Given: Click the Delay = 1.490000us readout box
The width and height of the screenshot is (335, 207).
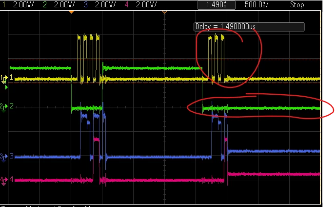Looking at the screenshot, I should pos(249,27).
